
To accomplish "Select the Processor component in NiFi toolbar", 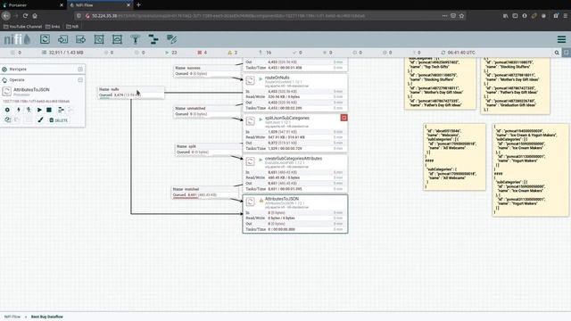I will point(45,39).
